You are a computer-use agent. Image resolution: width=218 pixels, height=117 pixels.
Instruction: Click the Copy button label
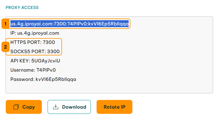tap(29, 107)
